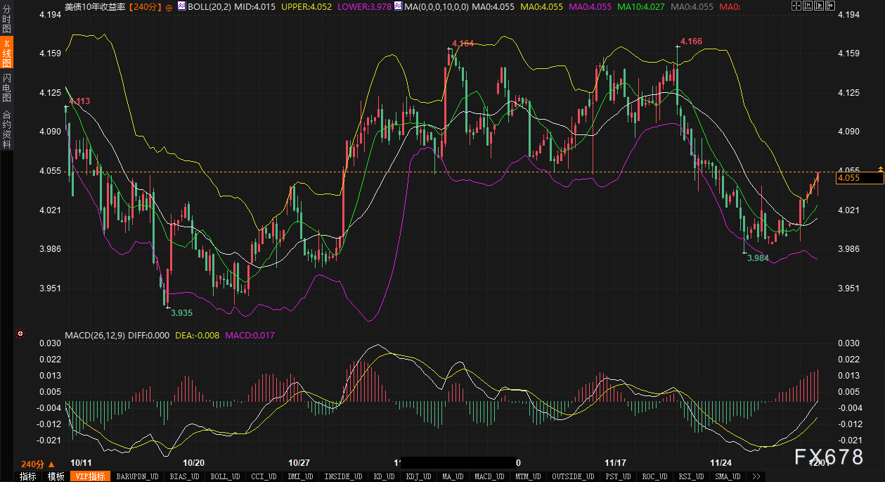Apply the BOLL_UD indicator

(x=225, y=476)
